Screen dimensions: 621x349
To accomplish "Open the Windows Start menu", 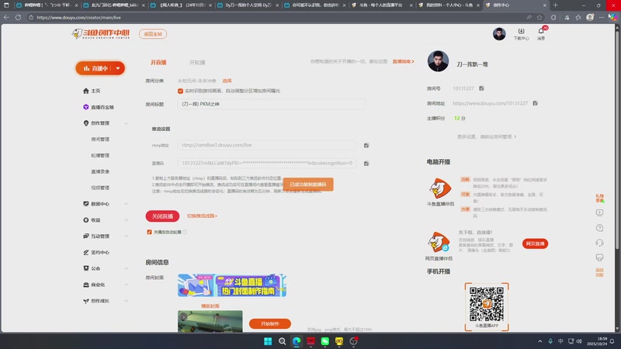I will pos(268,341).
